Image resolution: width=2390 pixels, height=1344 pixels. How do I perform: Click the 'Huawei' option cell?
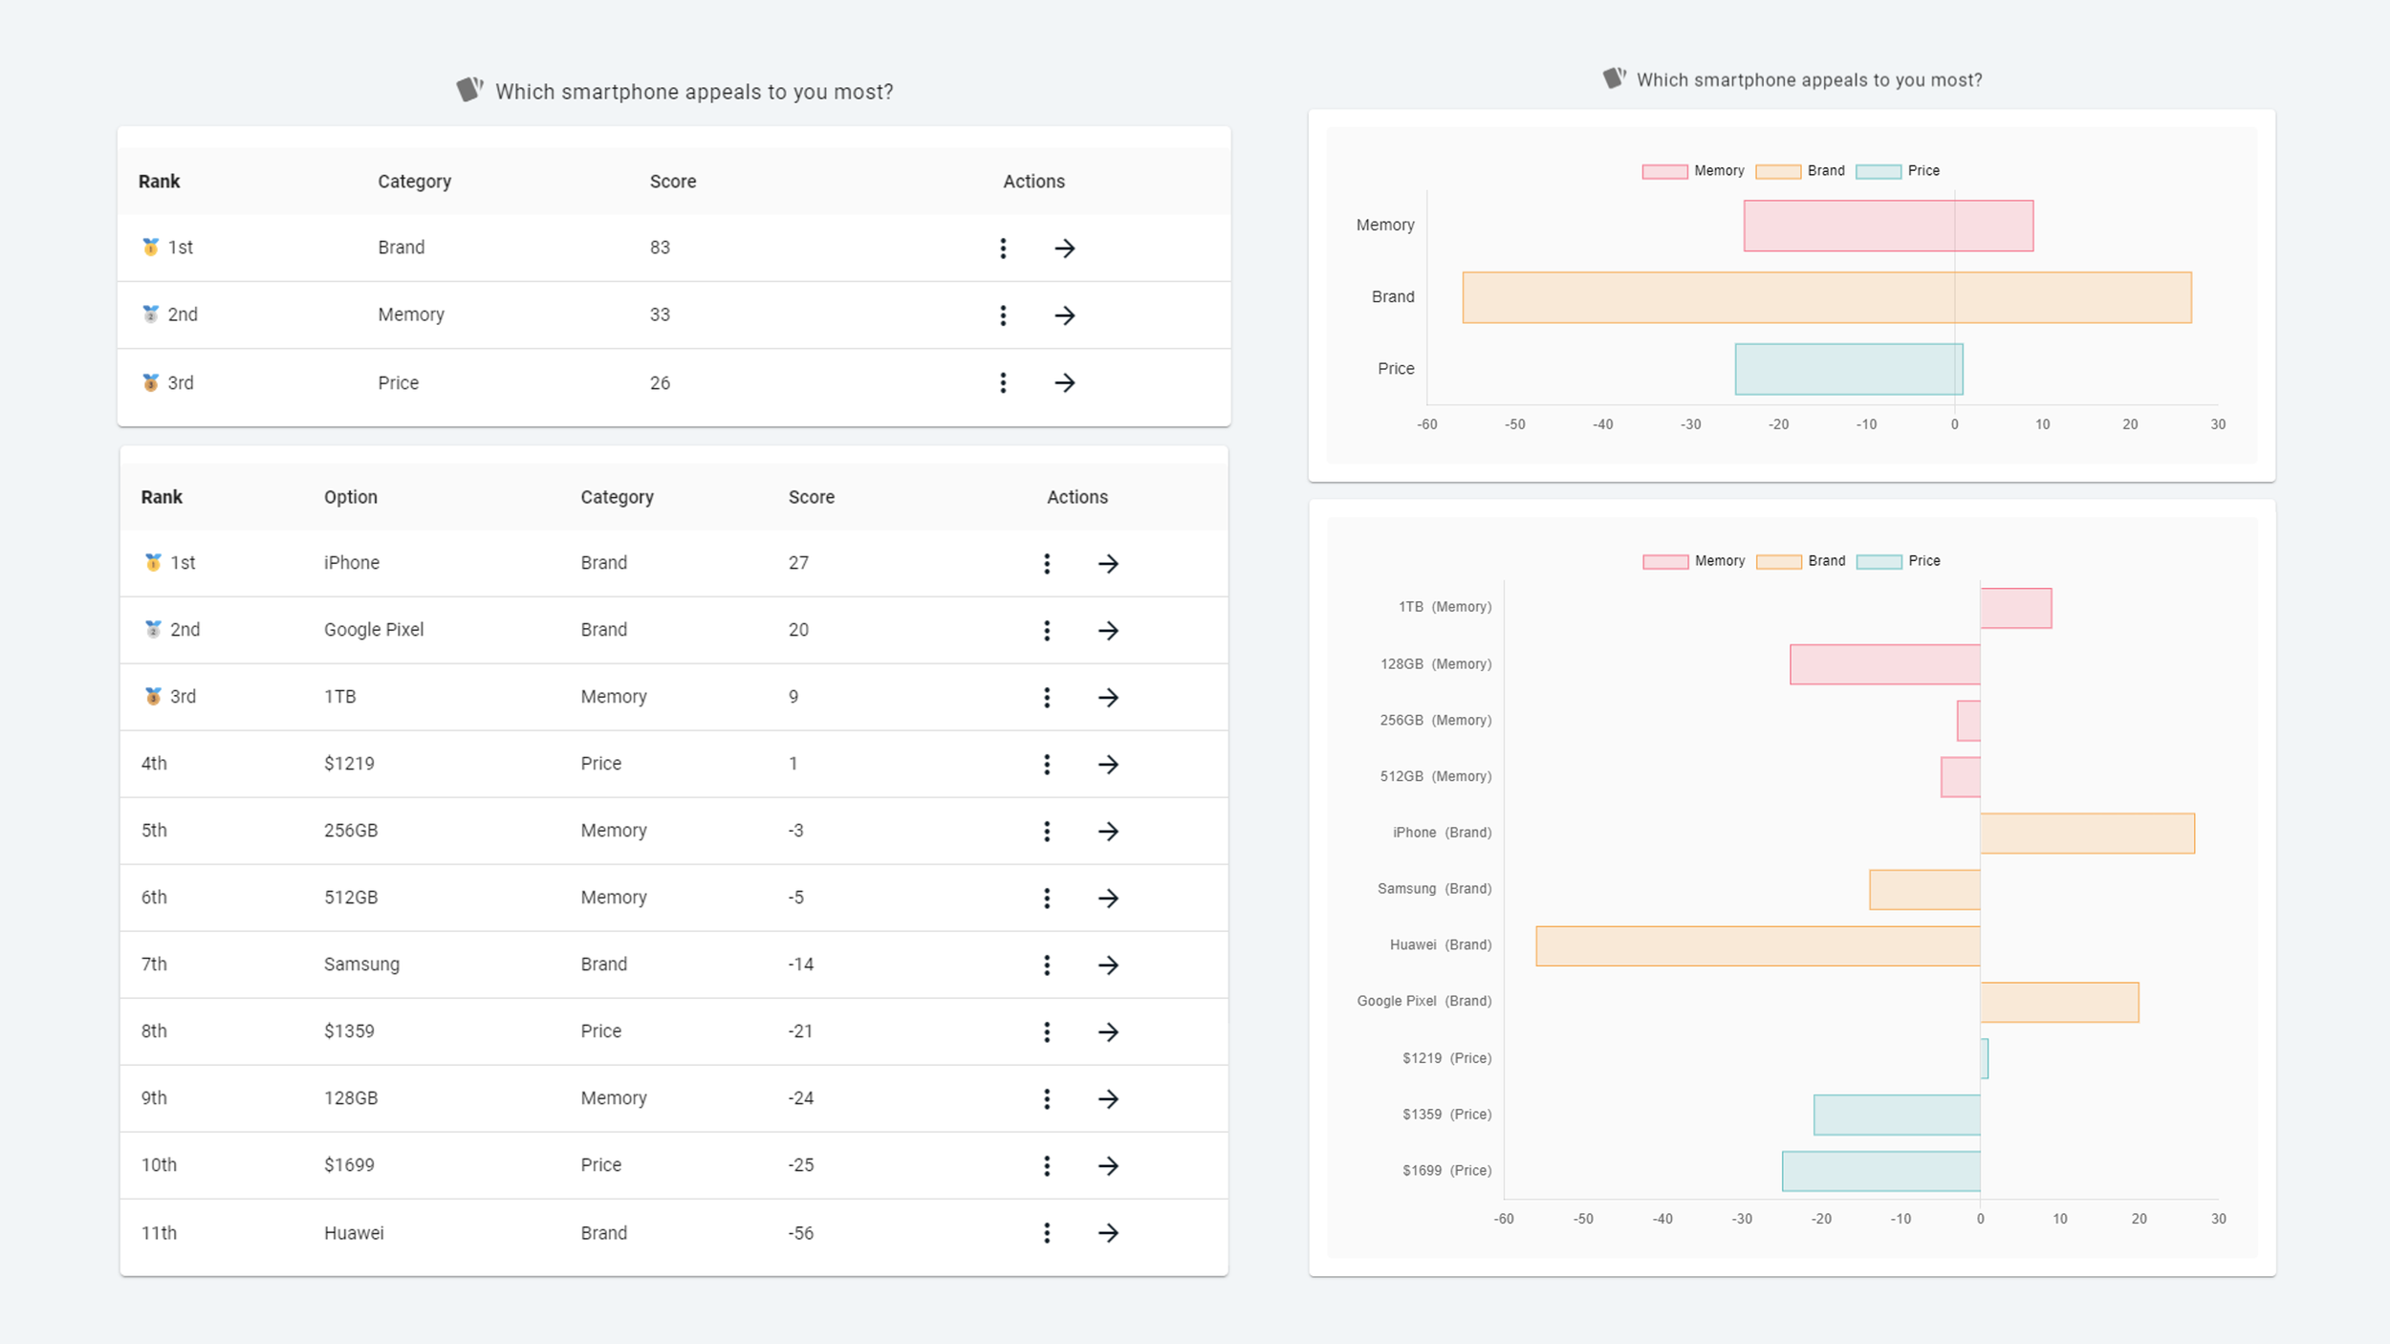click(x=354, y=1233)
